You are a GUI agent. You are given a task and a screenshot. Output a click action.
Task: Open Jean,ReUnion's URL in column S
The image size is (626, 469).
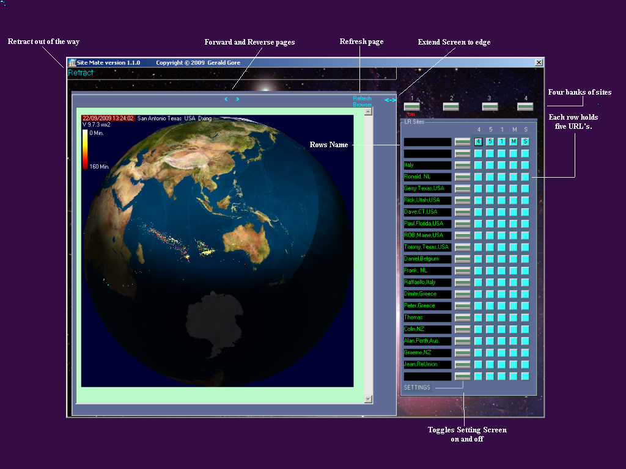525,365
